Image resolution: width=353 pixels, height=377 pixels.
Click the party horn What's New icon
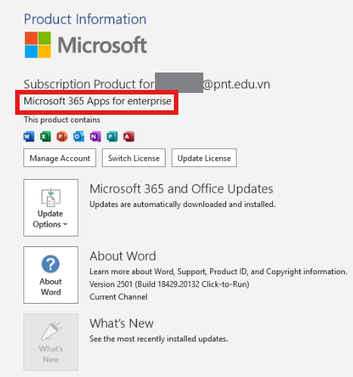(51, 331)
